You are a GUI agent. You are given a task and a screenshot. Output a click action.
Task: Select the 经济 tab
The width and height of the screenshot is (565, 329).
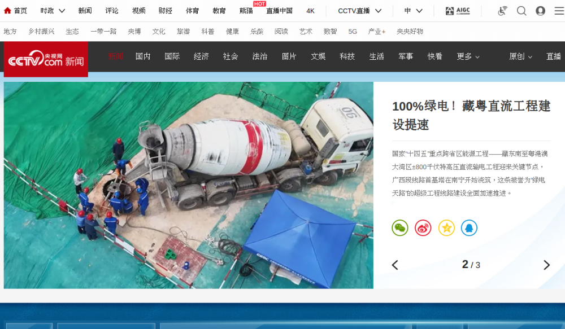202,56
